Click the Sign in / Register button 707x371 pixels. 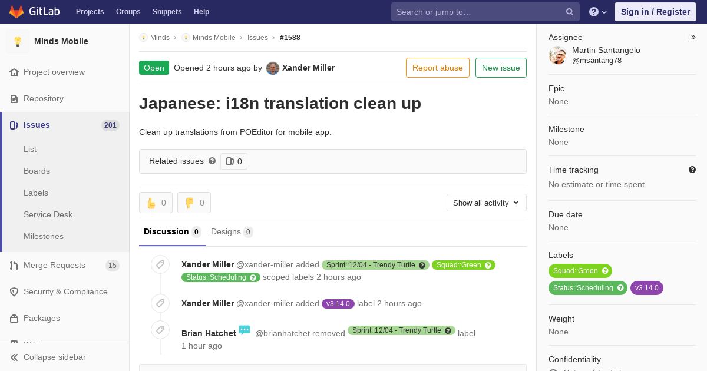pyautogui.click(x=655, y=12)
